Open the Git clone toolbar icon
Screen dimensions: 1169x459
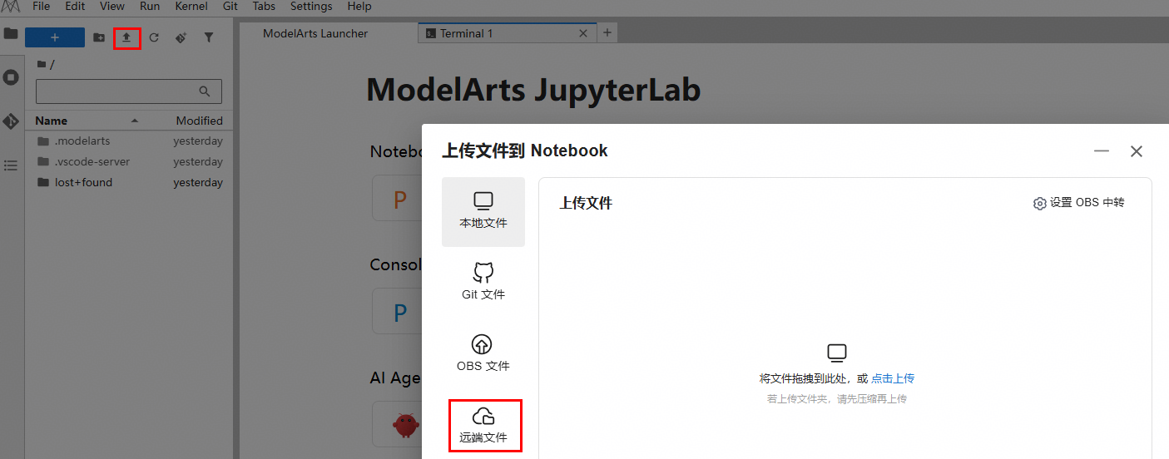click(181, 37)
